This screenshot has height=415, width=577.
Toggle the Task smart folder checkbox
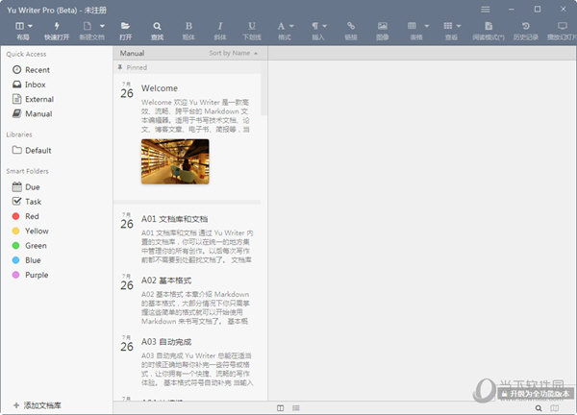(x=16, y=202)
